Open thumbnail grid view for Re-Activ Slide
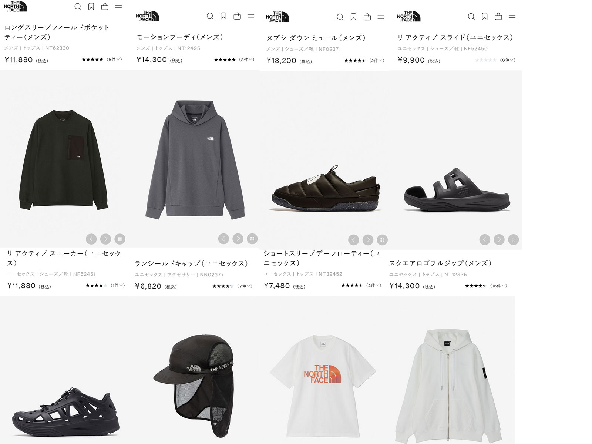This screenshot has width=592, height=444. 513,240
